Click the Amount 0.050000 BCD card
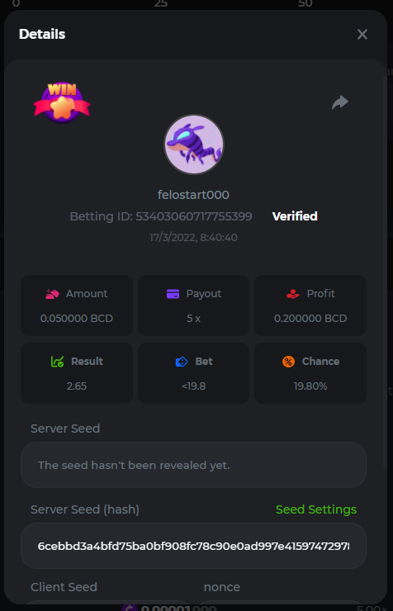 77,305
